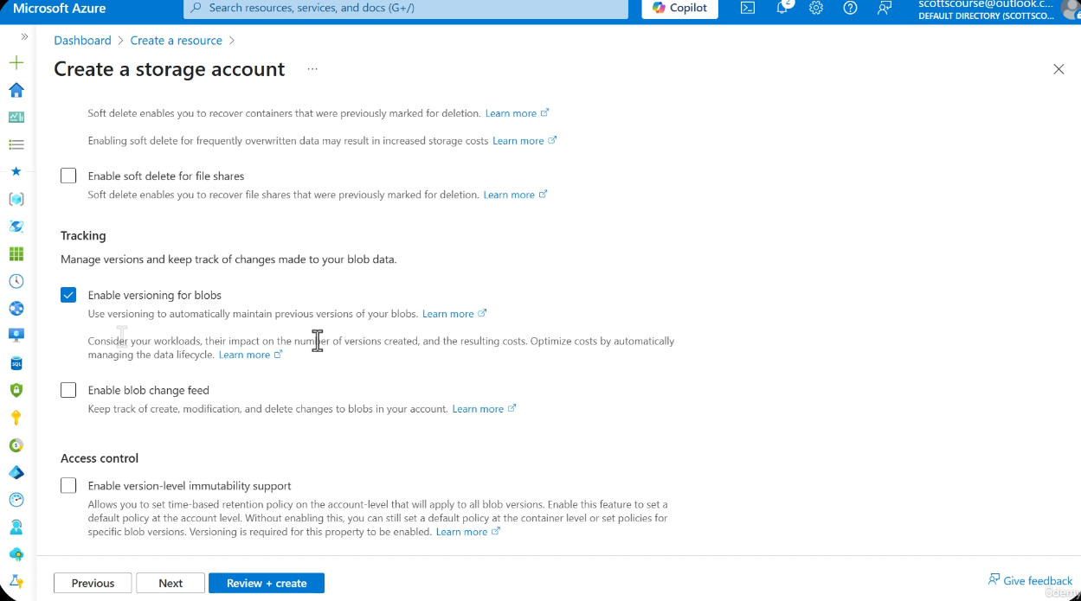Click Create a resource breadcrumb

pyautogui.click(x=176, y=41)
